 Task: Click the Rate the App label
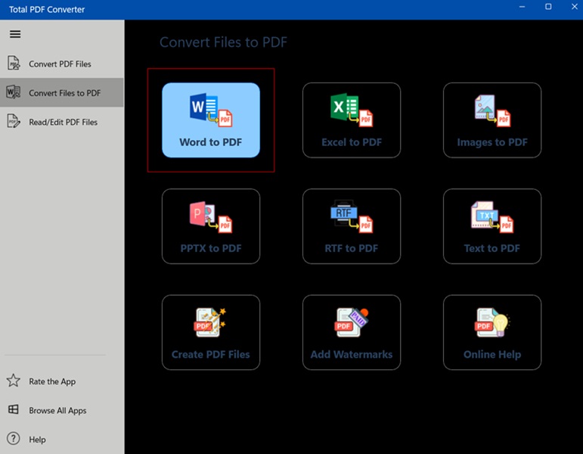point(52,381)
